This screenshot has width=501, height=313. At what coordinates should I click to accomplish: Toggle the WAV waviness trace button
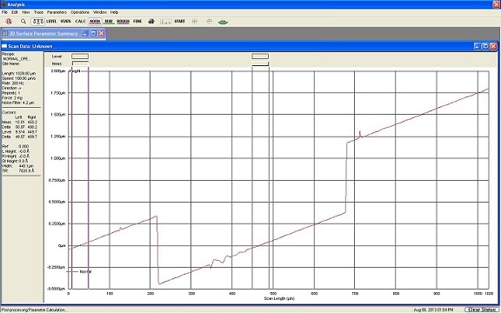tap(109, 22)
